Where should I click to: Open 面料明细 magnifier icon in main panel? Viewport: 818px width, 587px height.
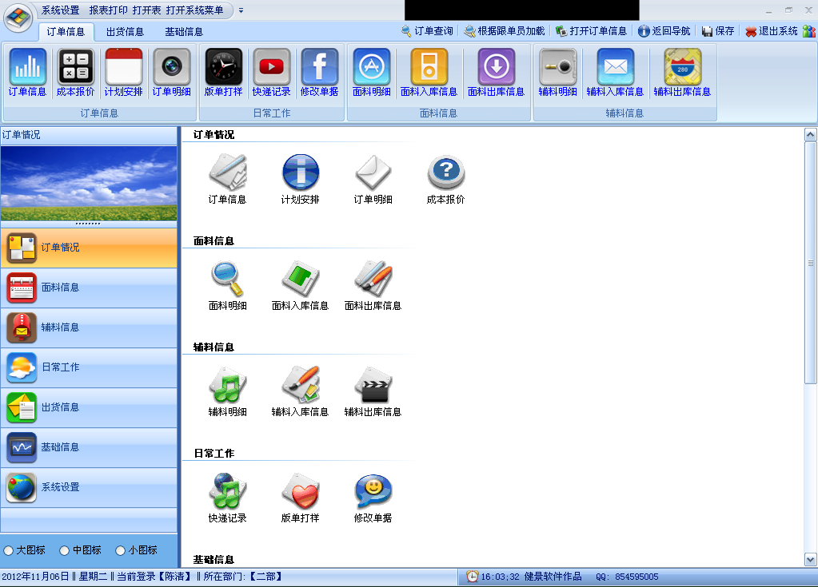(227, 279)
